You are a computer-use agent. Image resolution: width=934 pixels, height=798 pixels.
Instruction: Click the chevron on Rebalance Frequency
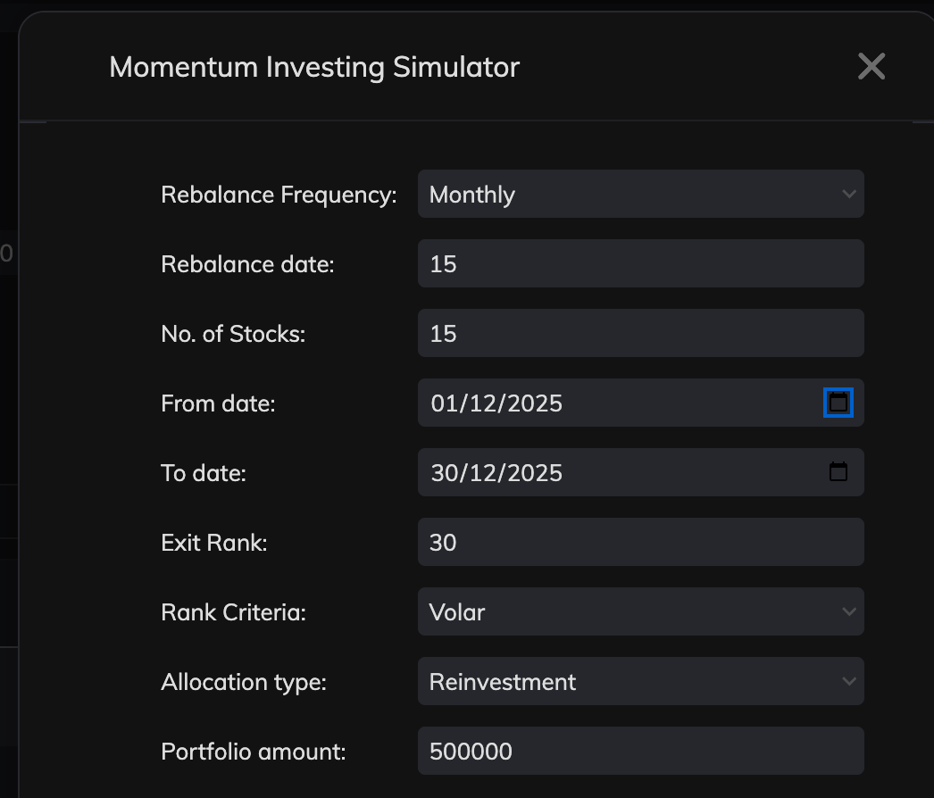pos(849,194)
